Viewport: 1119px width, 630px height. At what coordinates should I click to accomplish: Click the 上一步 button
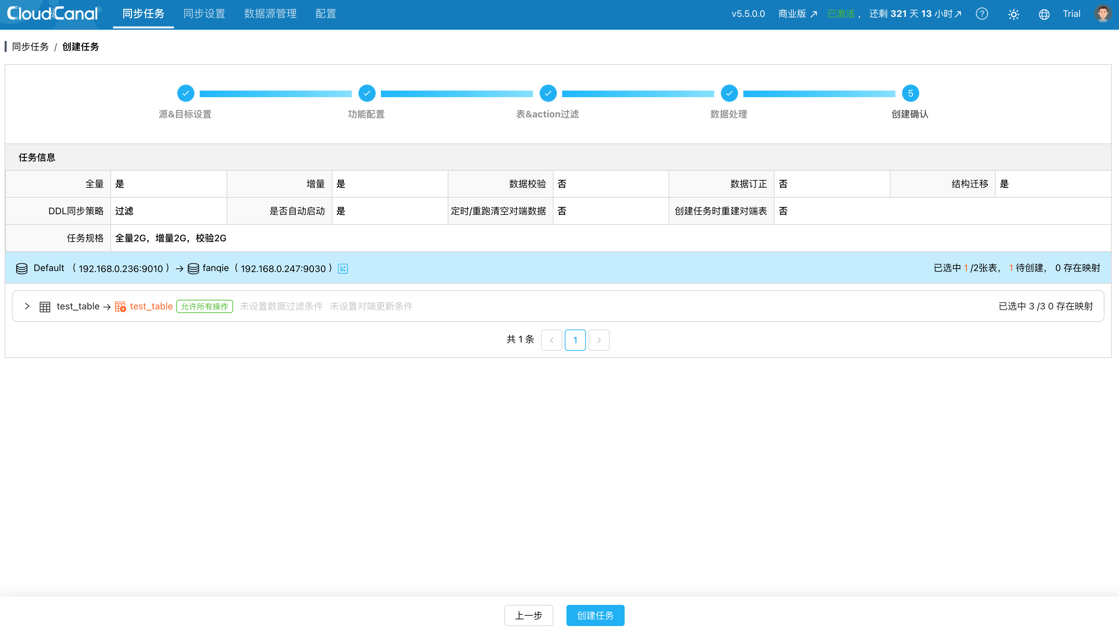pos(528,615)
